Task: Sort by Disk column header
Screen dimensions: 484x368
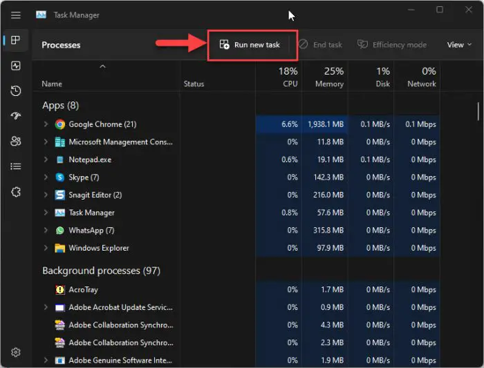Action: tap(371, 77)
